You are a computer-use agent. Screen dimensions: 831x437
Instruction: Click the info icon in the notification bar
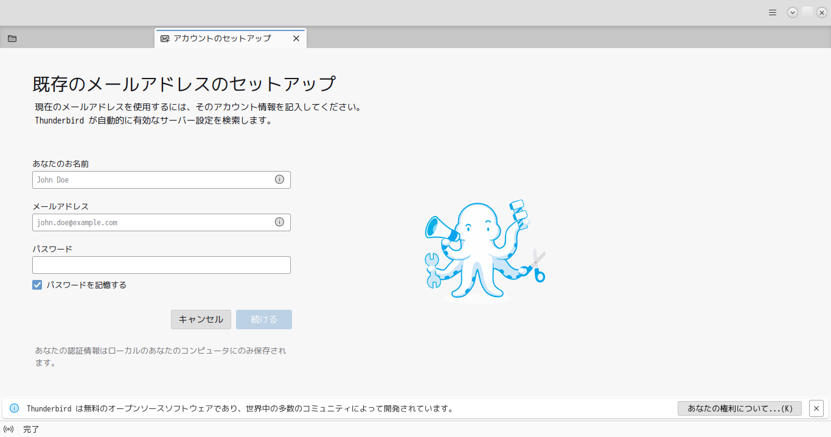click(15, 408)
